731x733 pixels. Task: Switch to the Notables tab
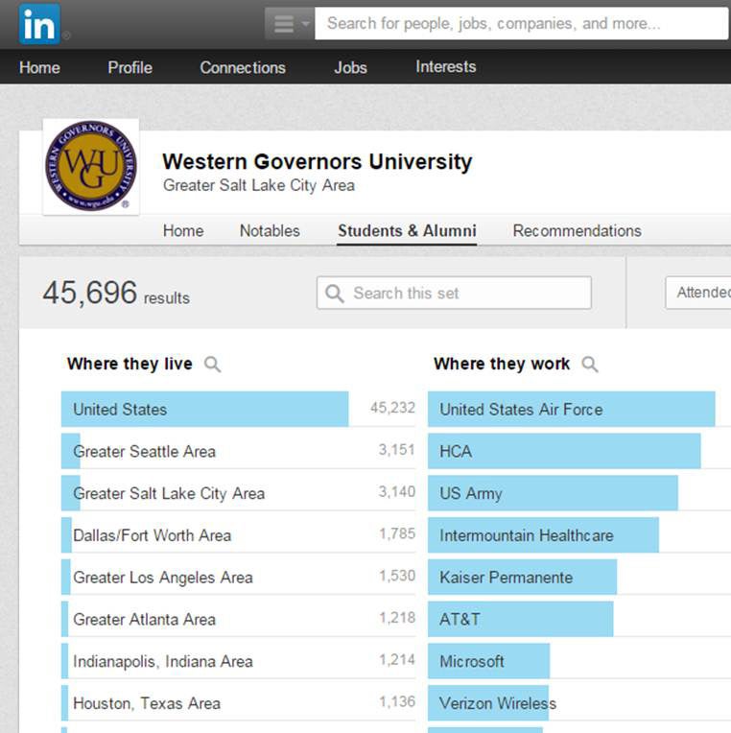[270, 230]
